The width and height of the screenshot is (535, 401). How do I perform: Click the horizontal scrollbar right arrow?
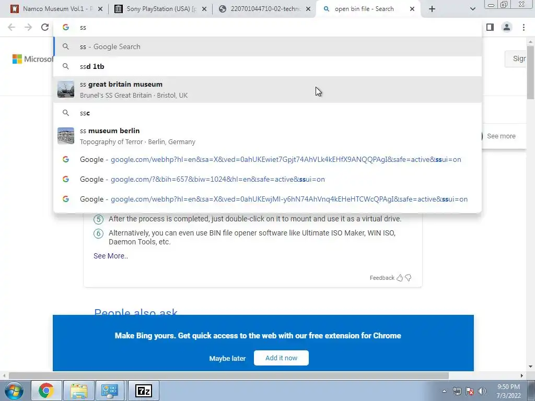522,376
